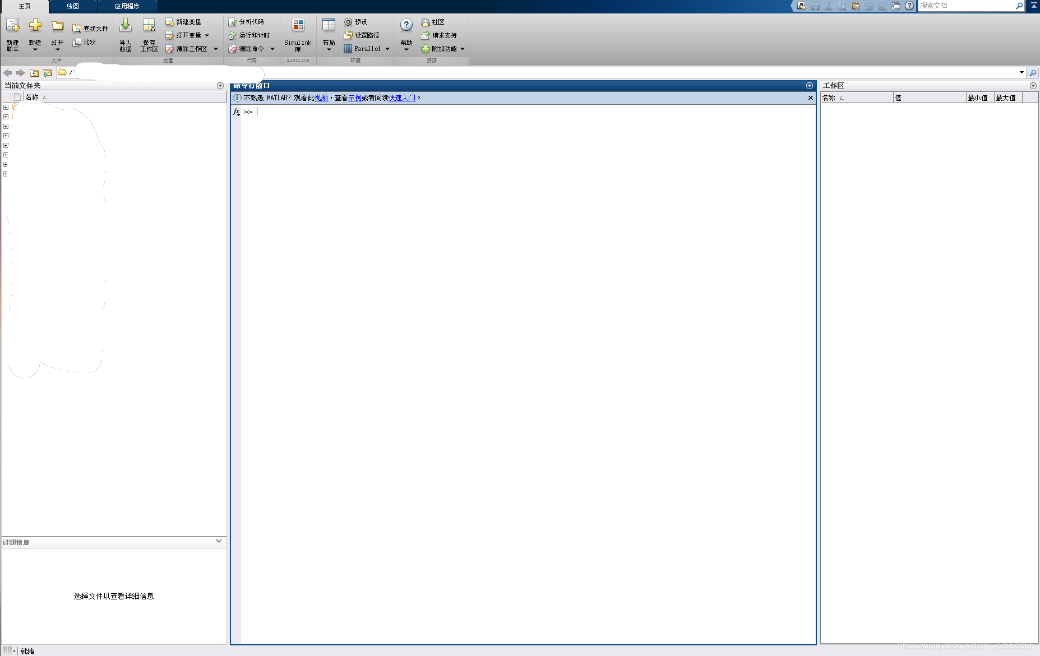Collapse the Details (详细信息) panel chevron

pos(219,541)
